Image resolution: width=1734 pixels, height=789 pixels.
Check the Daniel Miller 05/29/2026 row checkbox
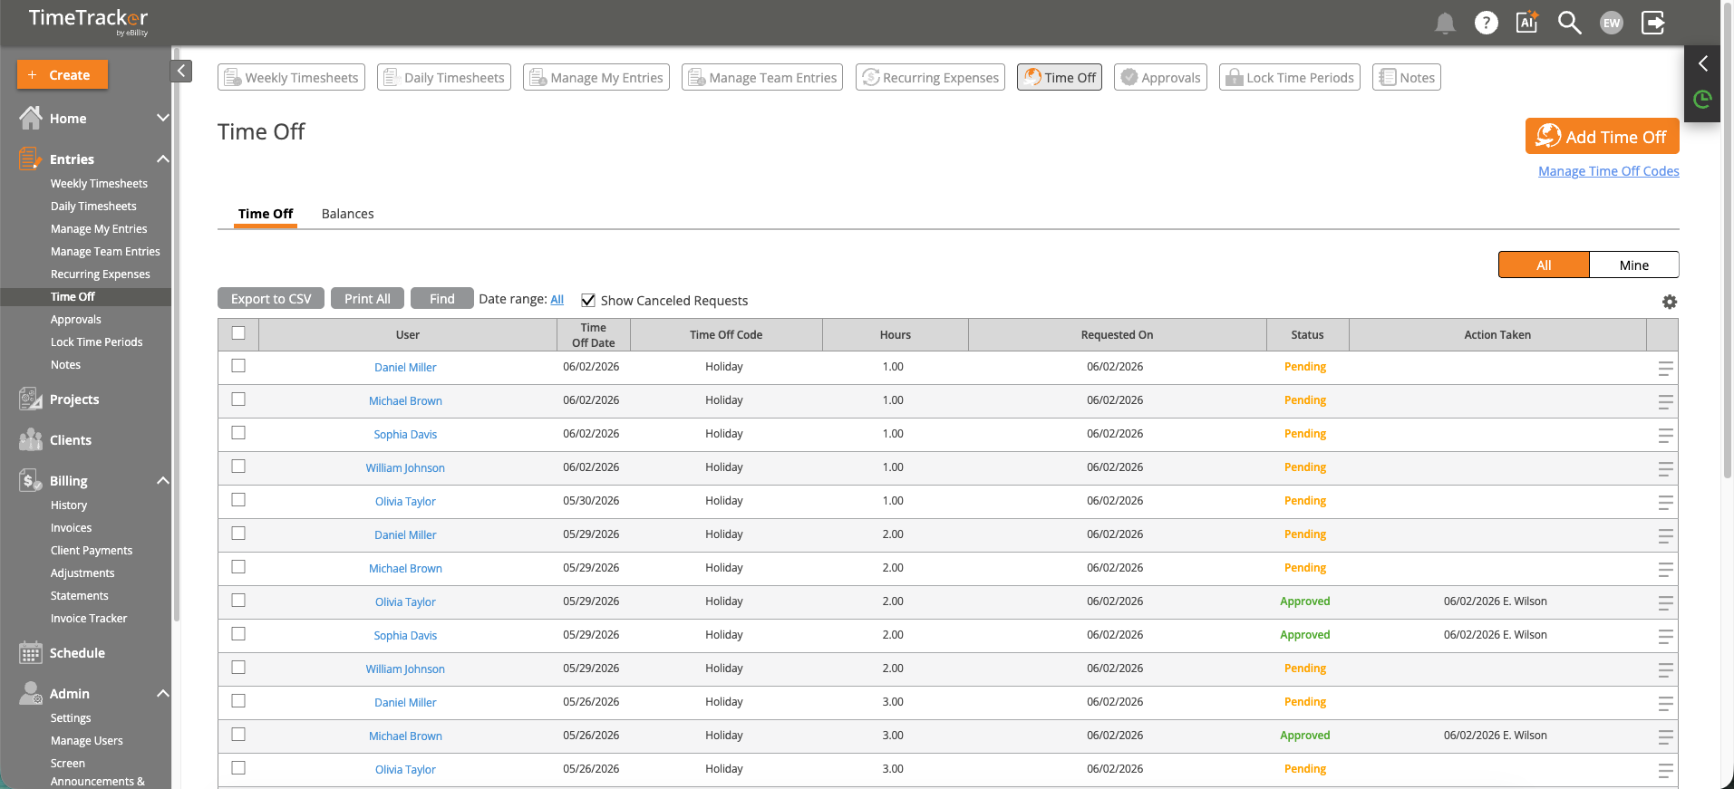[x=238, y=534]
